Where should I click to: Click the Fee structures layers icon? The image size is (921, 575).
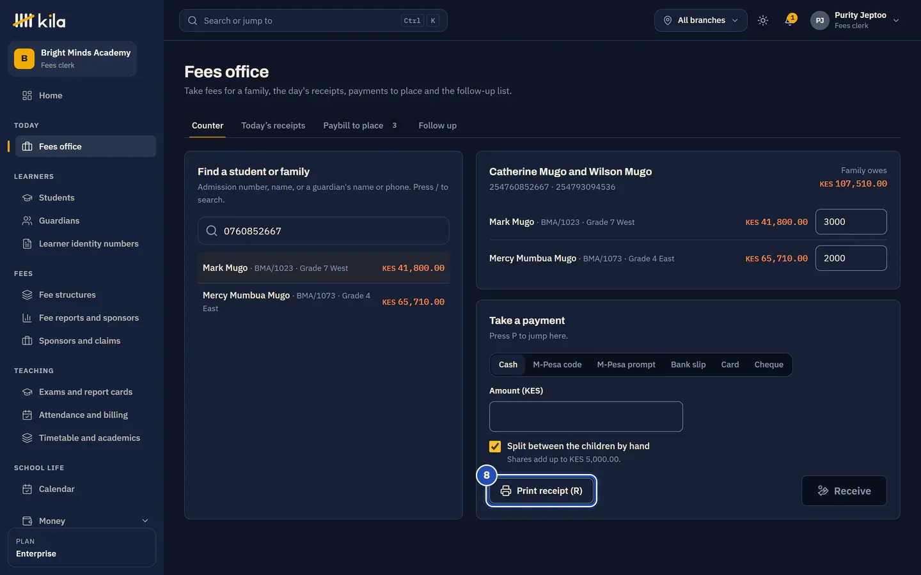pos(27,295)
